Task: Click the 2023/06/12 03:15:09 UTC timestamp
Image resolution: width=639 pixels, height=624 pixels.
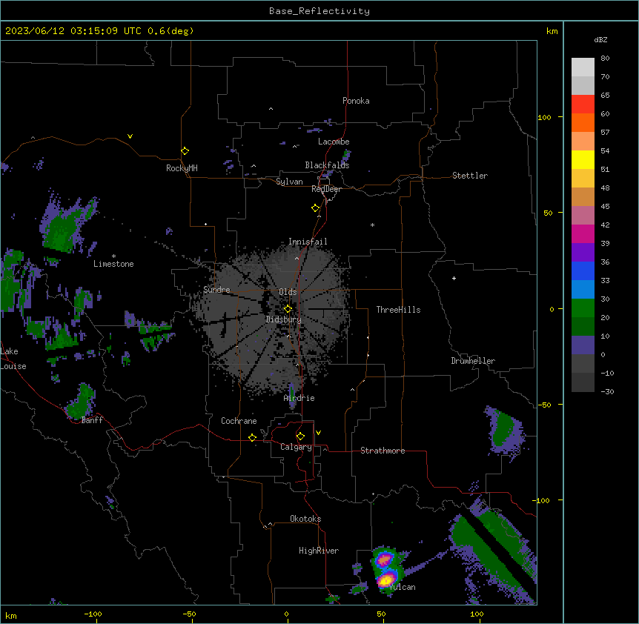Action: pos(73,31)
